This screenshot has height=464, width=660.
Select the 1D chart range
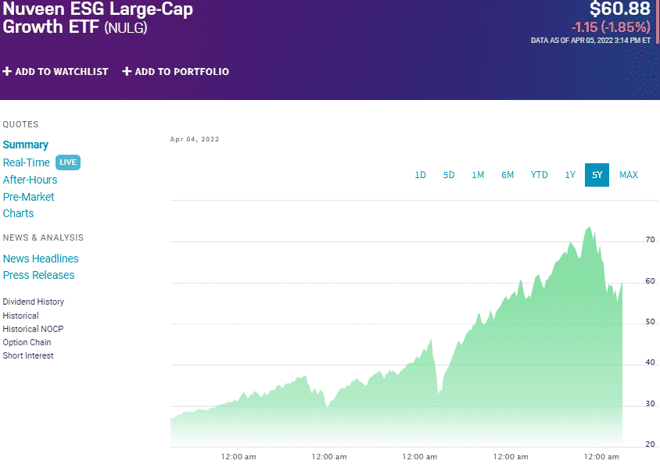(420, 175)
